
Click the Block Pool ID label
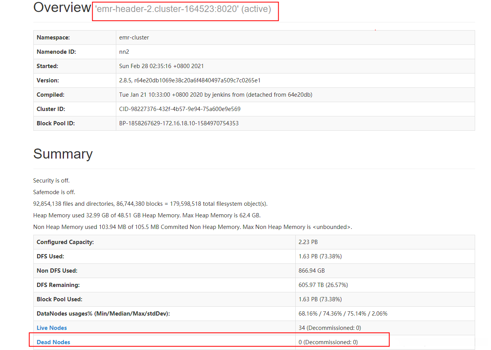click(56, 123)
